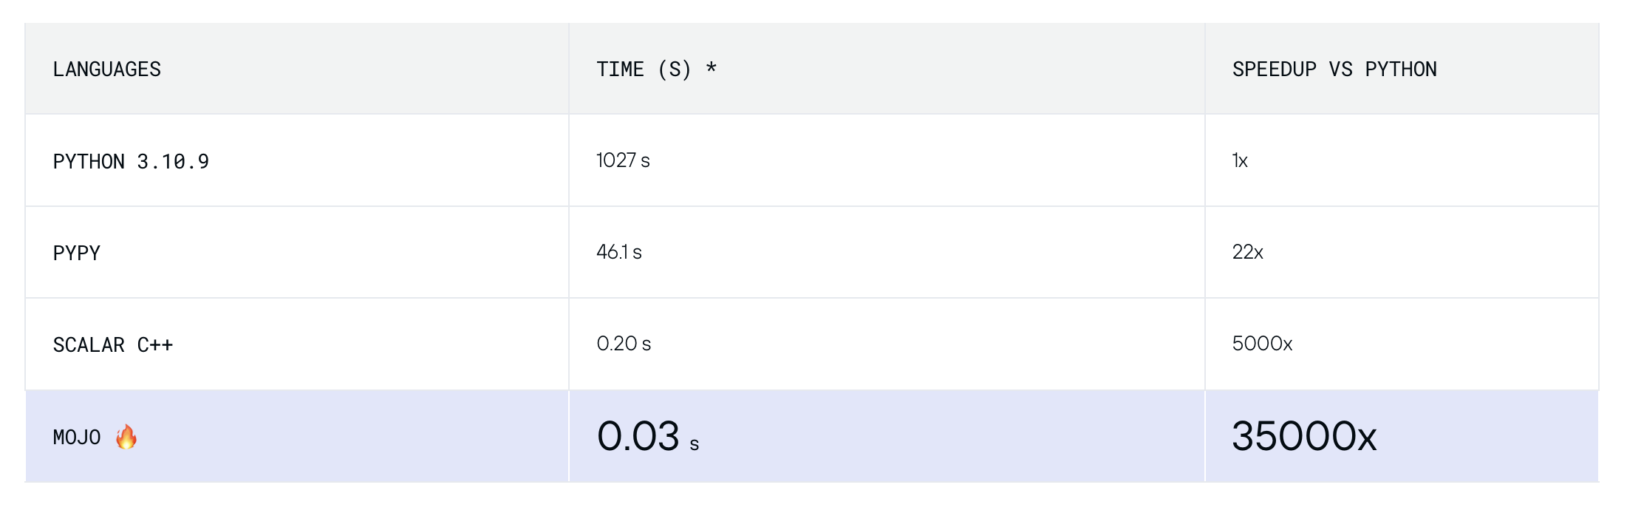Click the 's' unit after 0.03
1627x510 pixels.
click(695, 444)
